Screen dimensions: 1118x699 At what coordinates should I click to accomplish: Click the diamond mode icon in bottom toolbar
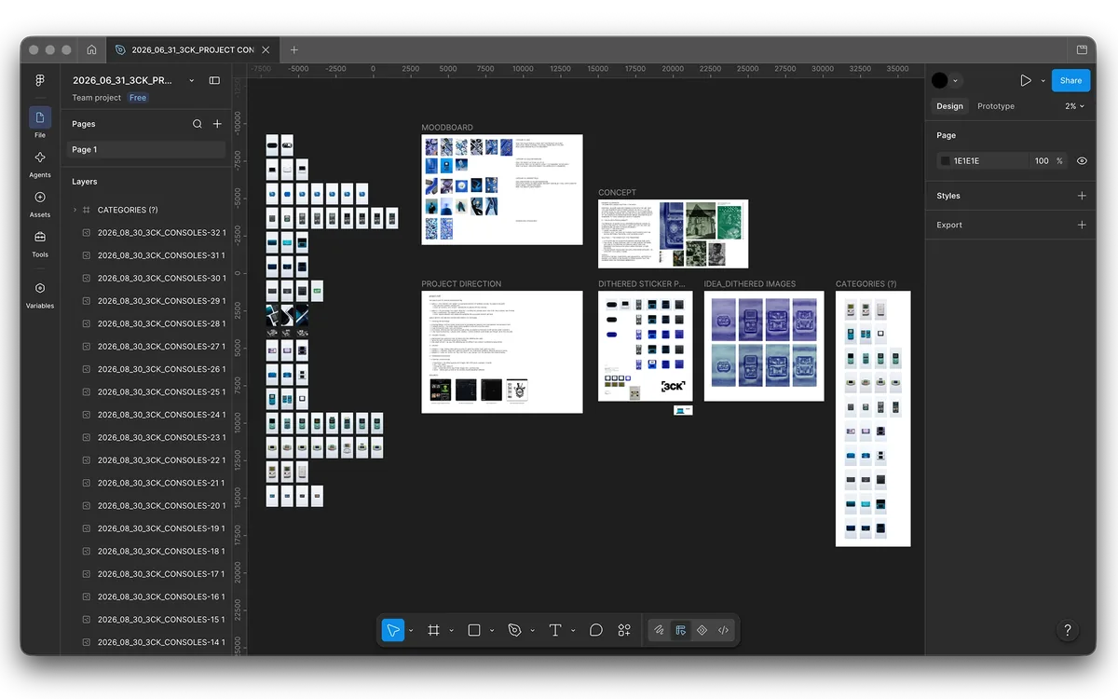[702, 630]
